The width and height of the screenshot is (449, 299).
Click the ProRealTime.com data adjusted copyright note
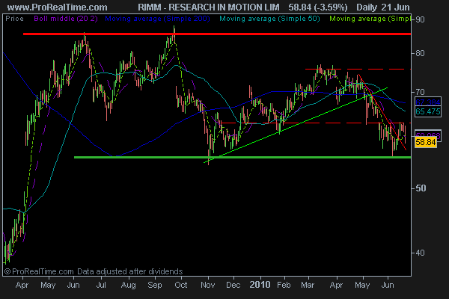coord(94,271)
